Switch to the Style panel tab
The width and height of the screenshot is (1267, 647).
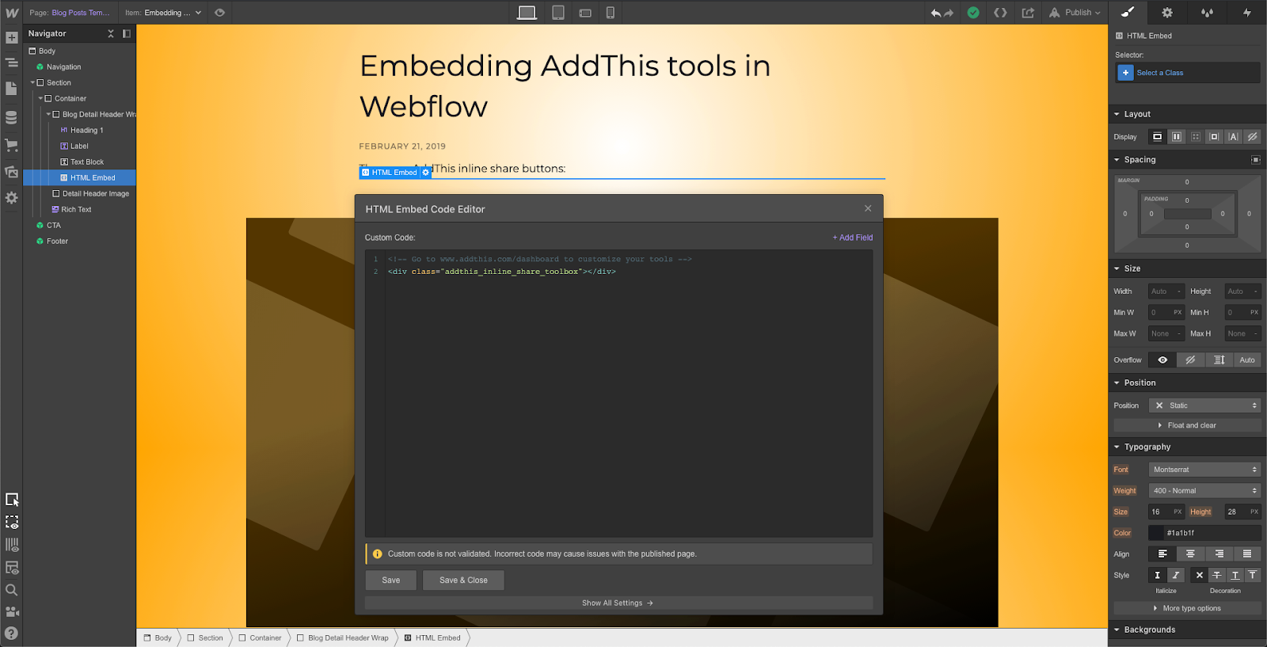click(1128, 13)
